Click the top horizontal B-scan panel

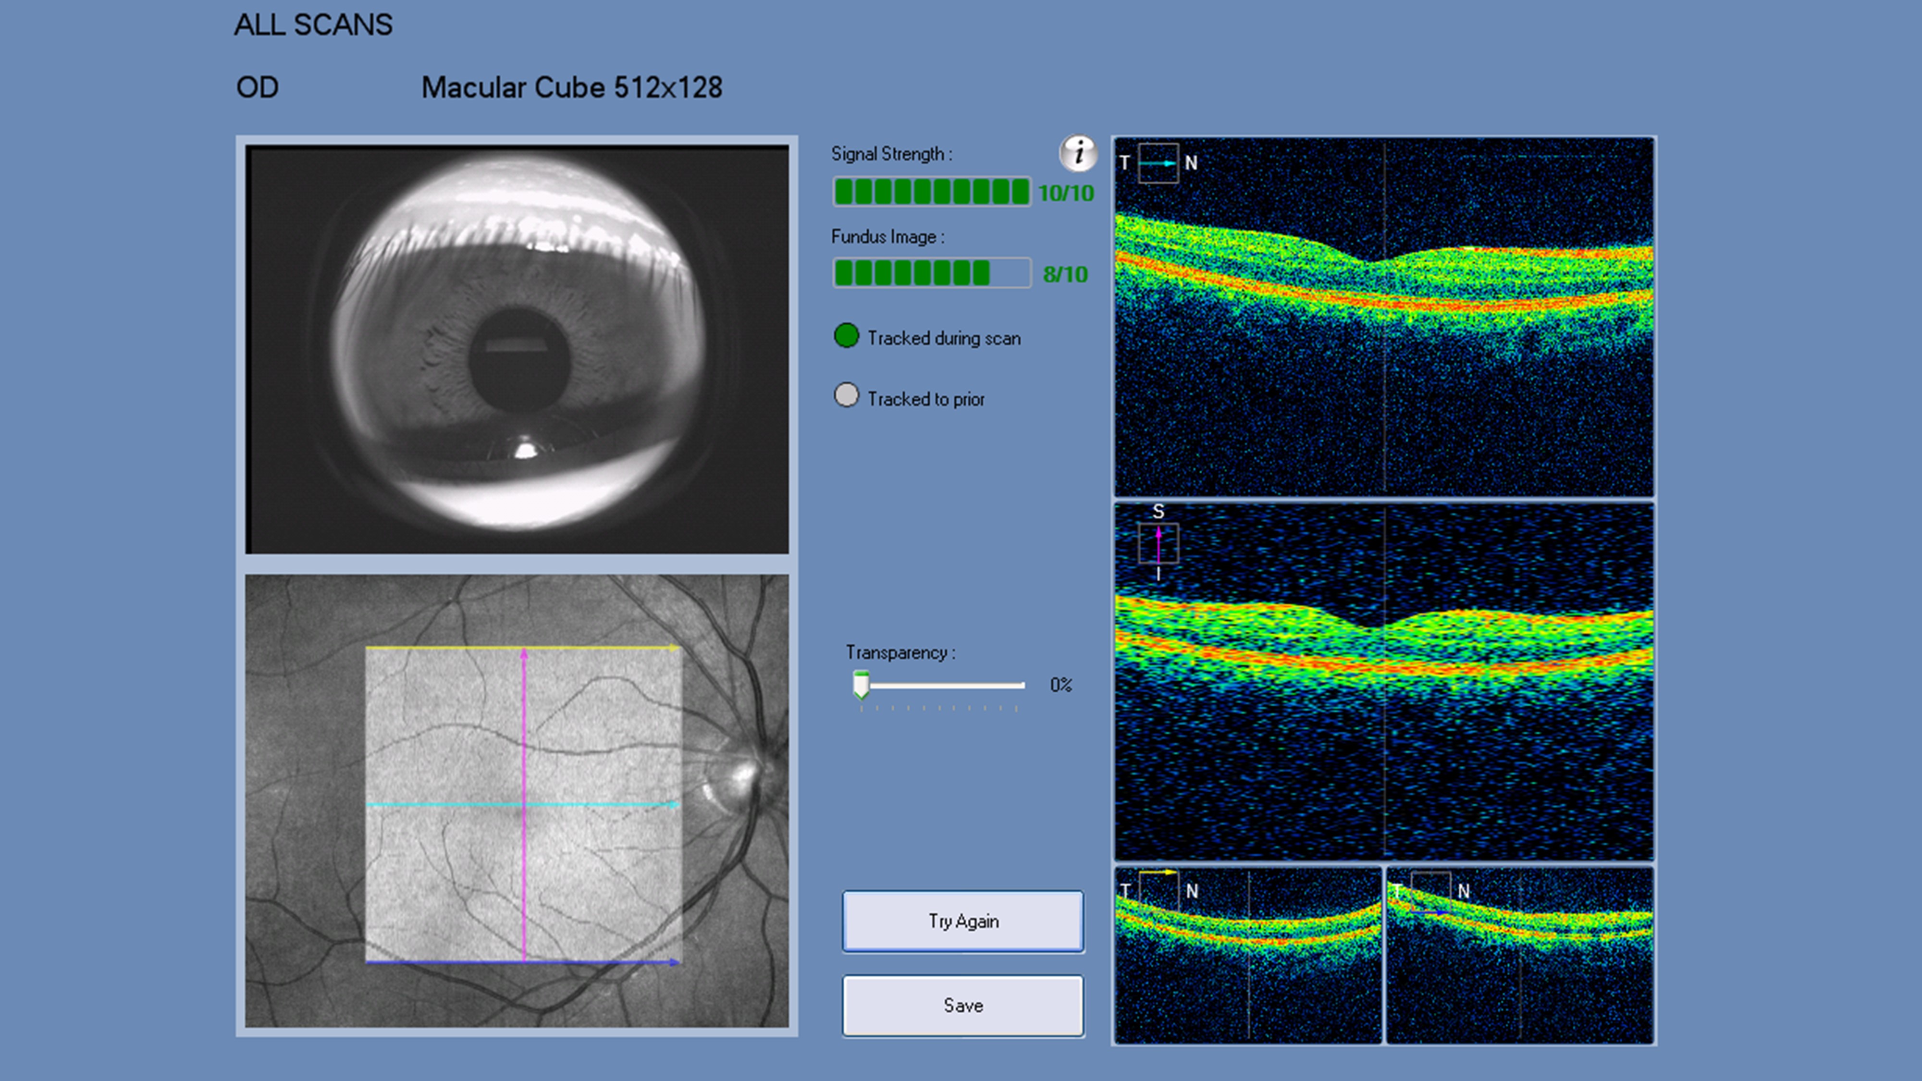(x=1383, y=316)
